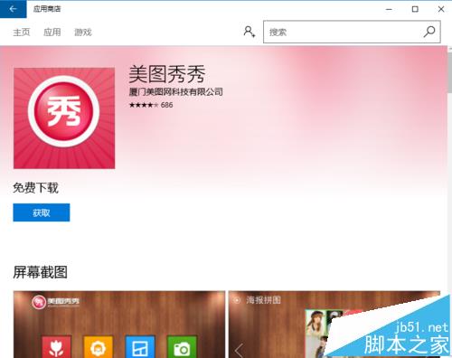
Task: Click the green camera tile in screenshot
Action: (182, 346)
